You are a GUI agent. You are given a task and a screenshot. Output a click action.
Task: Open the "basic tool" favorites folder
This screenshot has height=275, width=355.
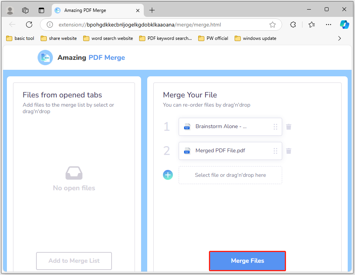[20, 38]
